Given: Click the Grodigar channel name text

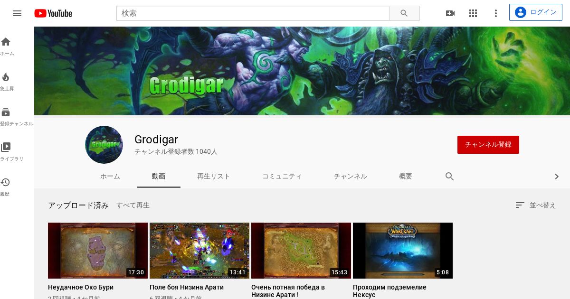Looking at the screenshot, I should click(x=156, y=140).
